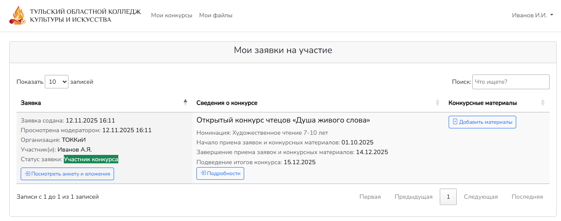This screenshot has width=561, height=221.
Task: Sort by the Заявка column arrows
Action: (185, 102)
